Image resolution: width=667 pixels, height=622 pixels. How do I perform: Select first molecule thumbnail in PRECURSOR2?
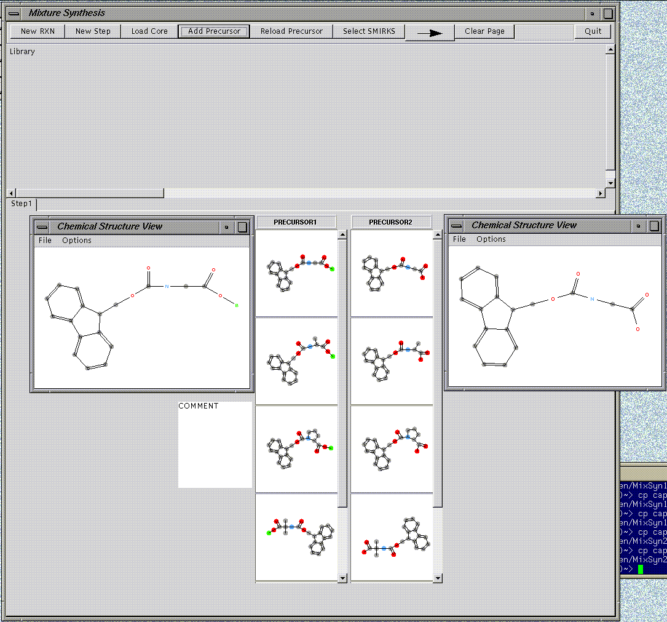tap(392, 273)
